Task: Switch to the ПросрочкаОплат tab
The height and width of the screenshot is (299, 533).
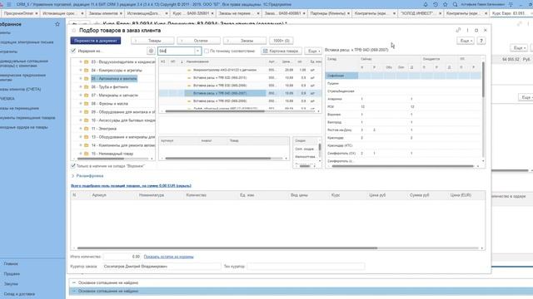Action: 19,13
